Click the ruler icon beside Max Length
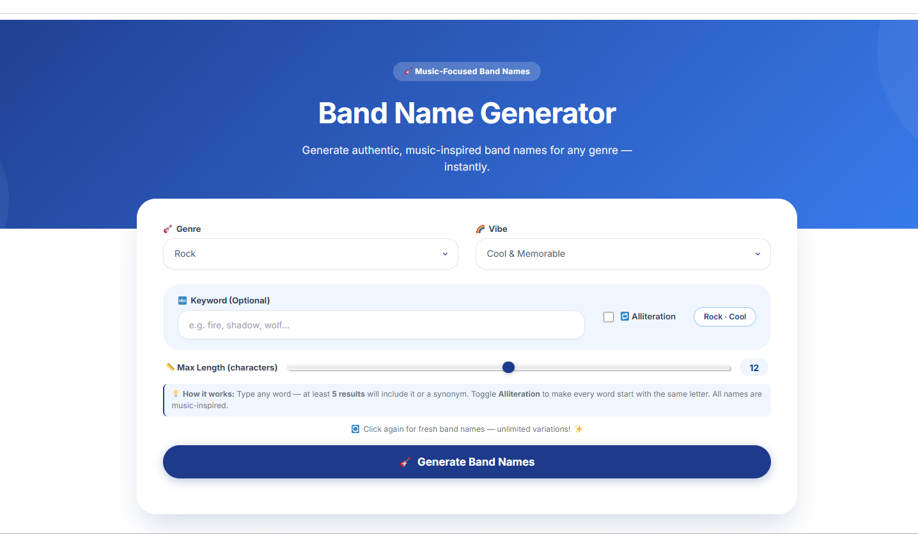Image resolution: width=918 pixels, height=534 pixels. point(169,367)
